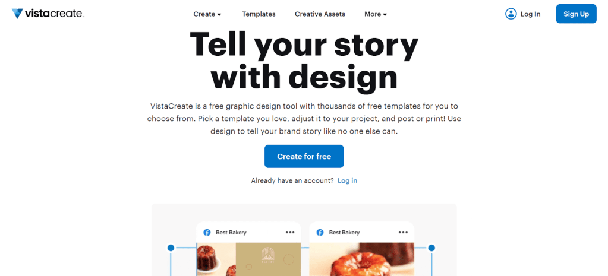Click the right blue selection handle dot
Screen dimensions: 608x276
431,248
